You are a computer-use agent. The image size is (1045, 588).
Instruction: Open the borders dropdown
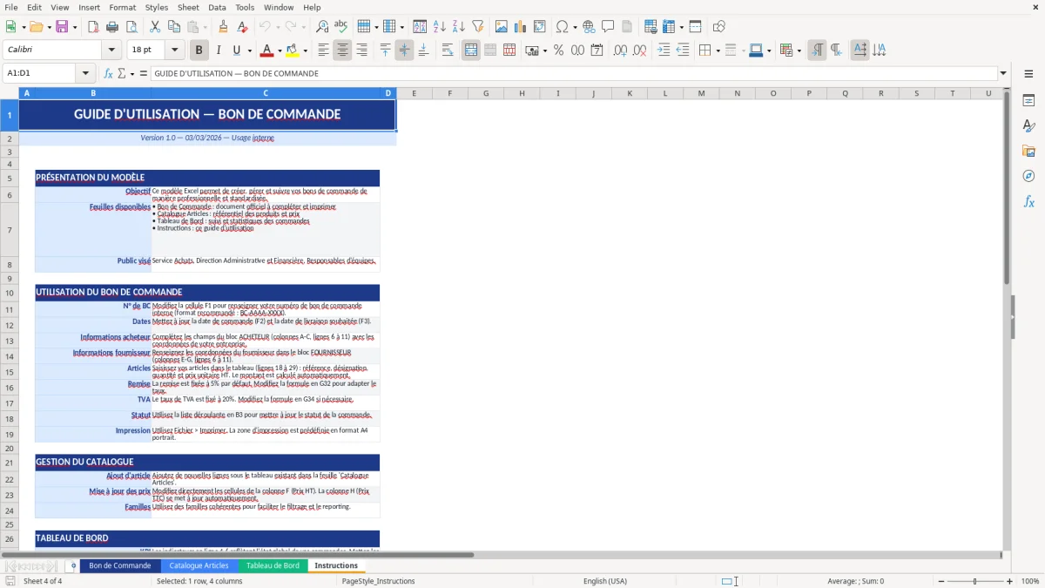click(x=718, y=50)
